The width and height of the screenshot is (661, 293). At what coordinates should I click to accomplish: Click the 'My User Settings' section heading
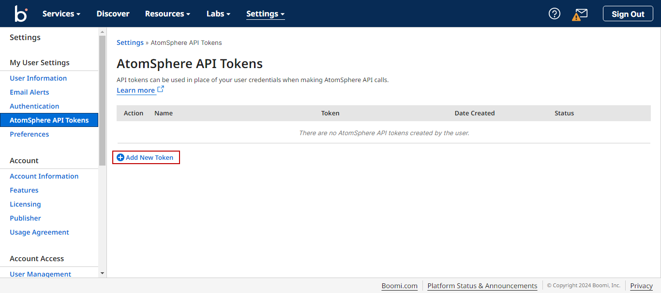[x=40, y=63]
